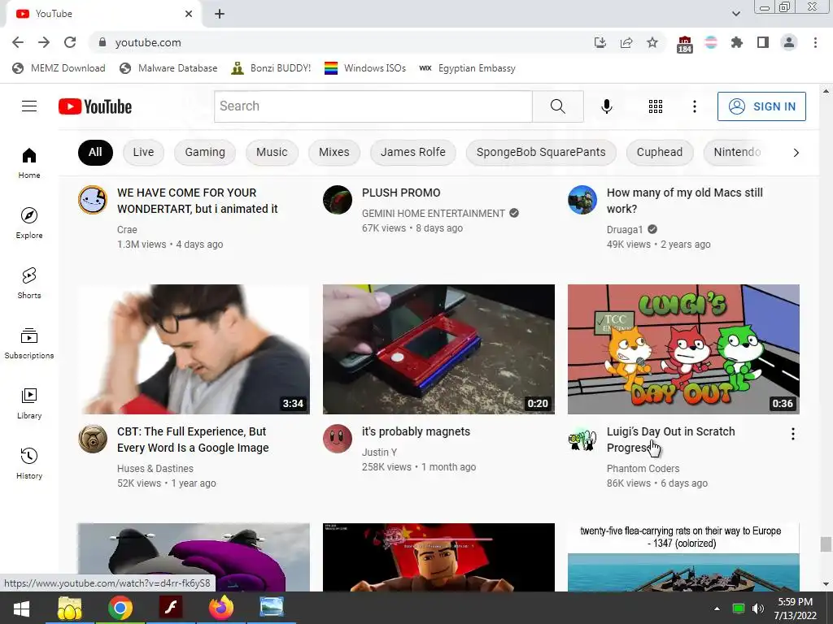Reload the page
Screen dimensions: 833x624
[x=70, y=42]
